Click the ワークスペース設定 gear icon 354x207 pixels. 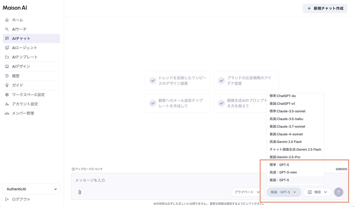point(7,95)
